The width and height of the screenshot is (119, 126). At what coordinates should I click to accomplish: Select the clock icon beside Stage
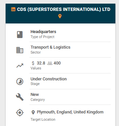[20, 82]
